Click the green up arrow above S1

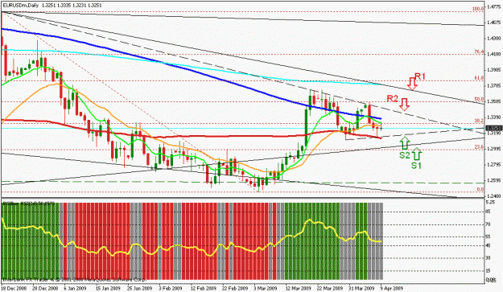(416, 154)
